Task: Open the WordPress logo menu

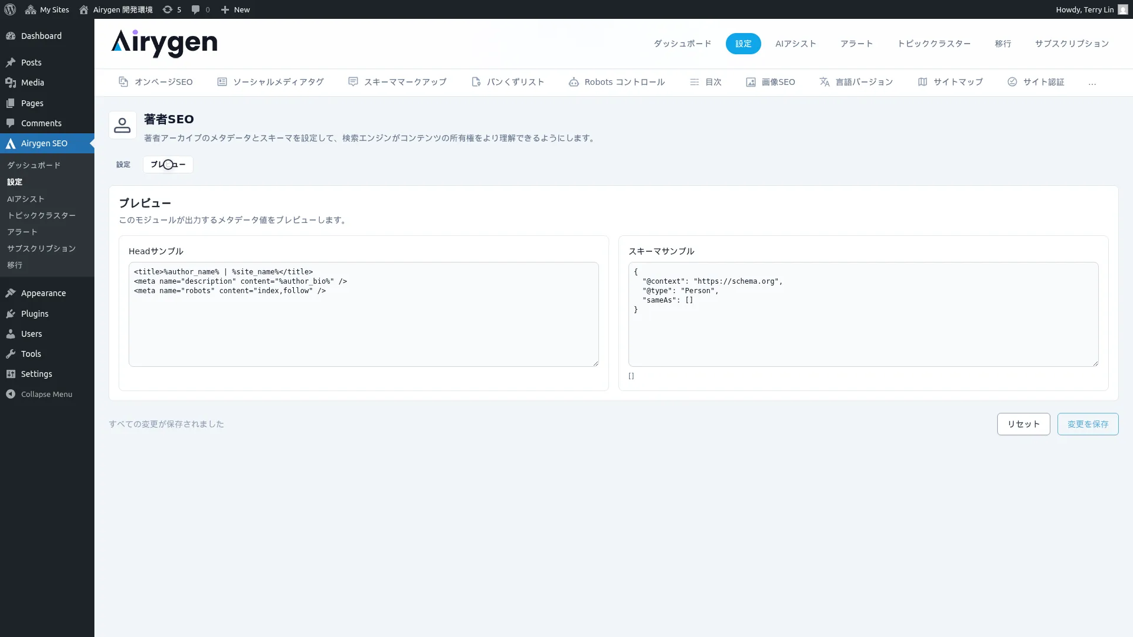Action: click(x=10, y=9)
